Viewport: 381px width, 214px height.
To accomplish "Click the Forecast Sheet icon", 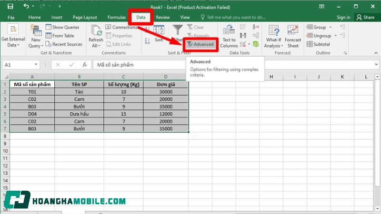I will pyautogui.click(x=293, y=30).
